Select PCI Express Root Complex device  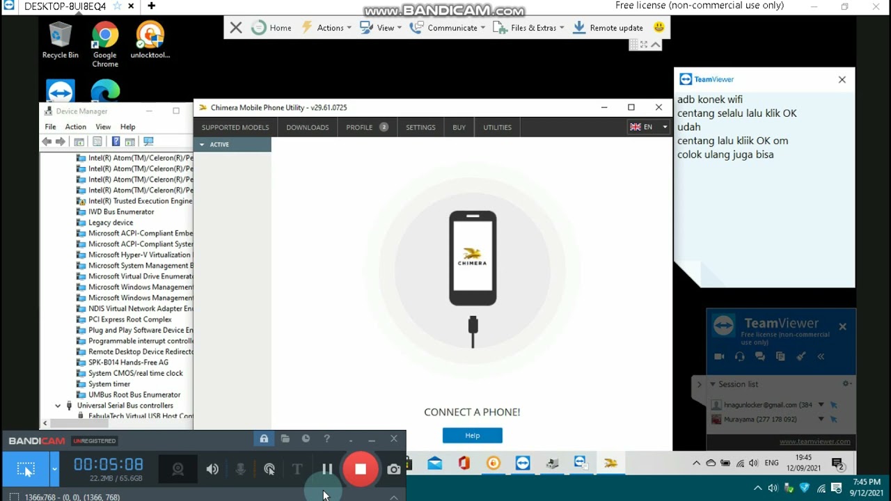tap(129, 319)
